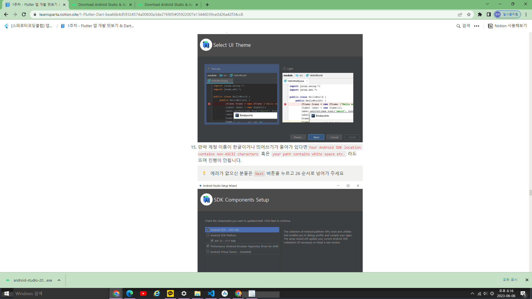Switch to the 1주차 - Flutter tab

(x=35, y=5)
